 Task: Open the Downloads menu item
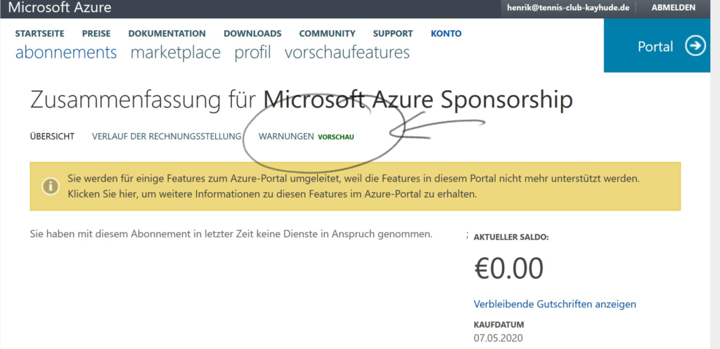252,33
